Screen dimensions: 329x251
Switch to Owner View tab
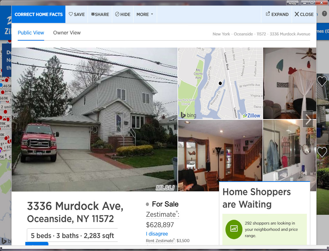[x=67, y=33]
